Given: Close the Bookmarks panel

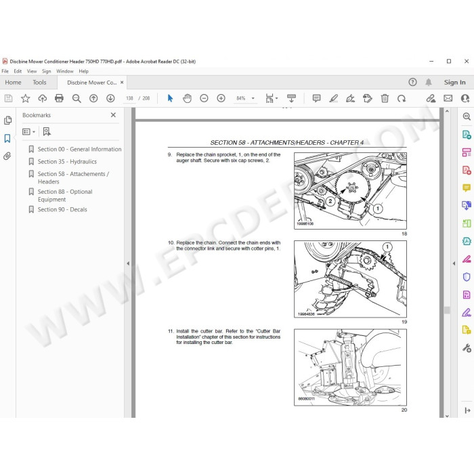Looking at the screenshot, I should point(113,115).
